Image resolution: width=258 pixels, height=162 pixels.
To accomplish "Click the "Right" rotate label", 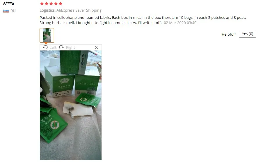I will tap(70, 48).
